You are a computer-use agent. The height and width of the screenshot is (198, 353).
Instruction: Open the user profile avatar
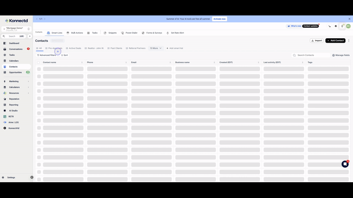pyautogui.click(x=348, y=26)
